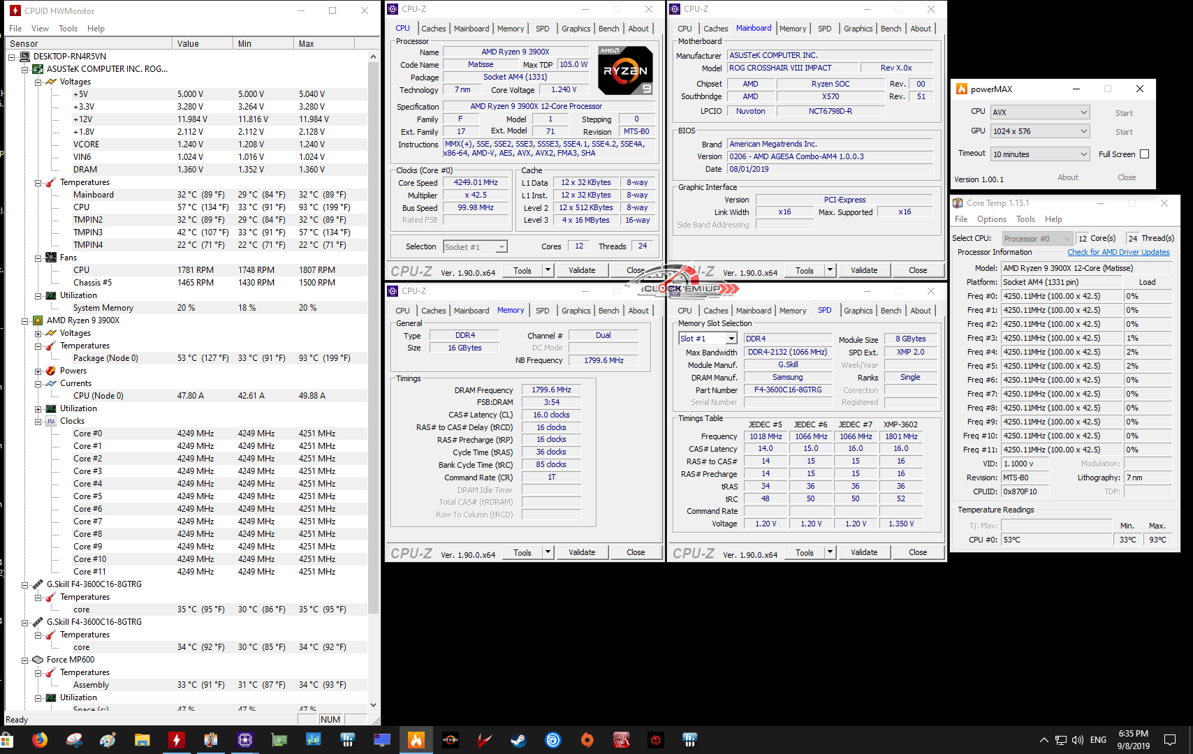Click the Ubisoft Uplay taskbar icon
1193x754 pixels.
point(552,740)
